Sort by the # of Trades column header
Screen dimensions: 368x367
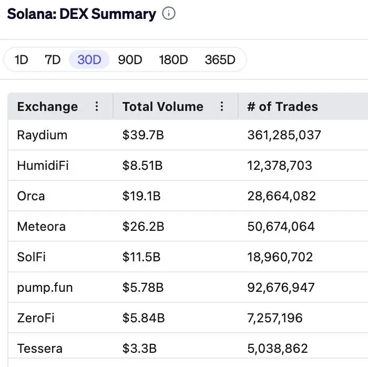tap(283, 107)
